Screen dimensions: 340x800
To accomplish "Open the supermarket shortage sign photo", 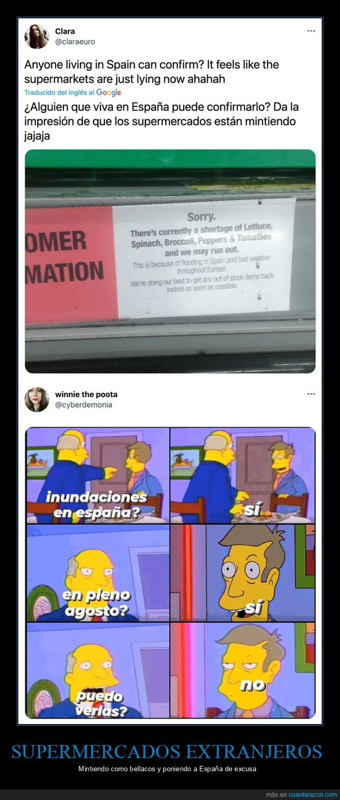I will [x=170, y=261].
